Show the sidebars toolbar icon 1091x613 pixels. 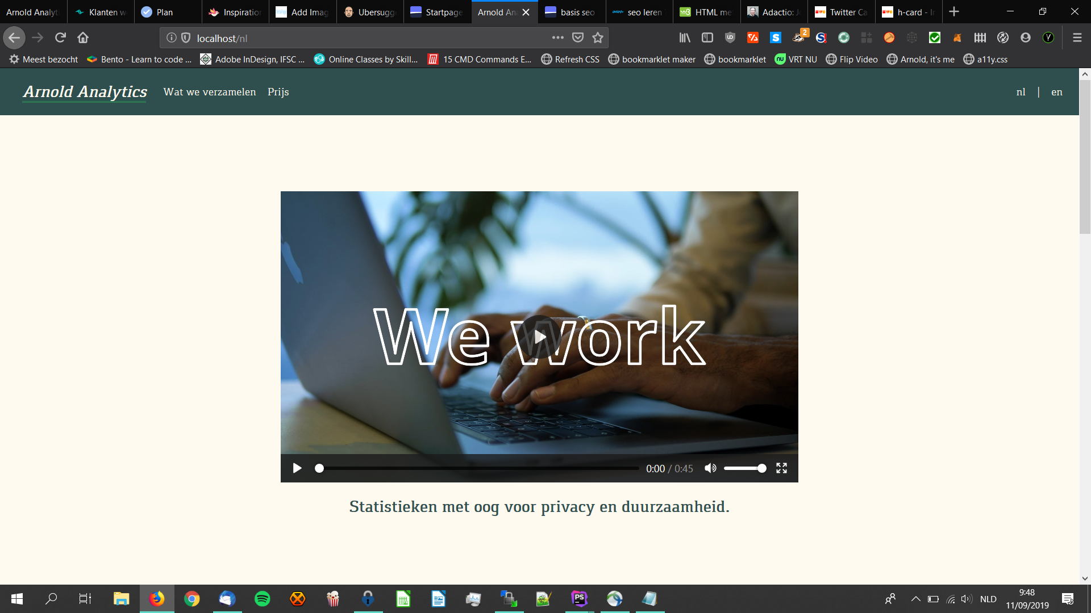(707, 38)
